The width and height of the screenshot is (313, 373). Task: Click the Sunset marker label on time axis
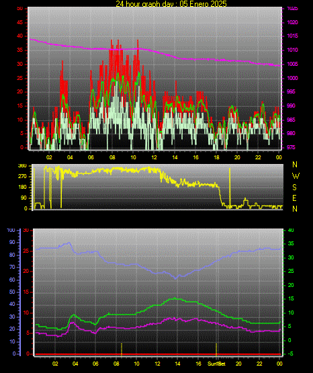click(x=216, y=364)
